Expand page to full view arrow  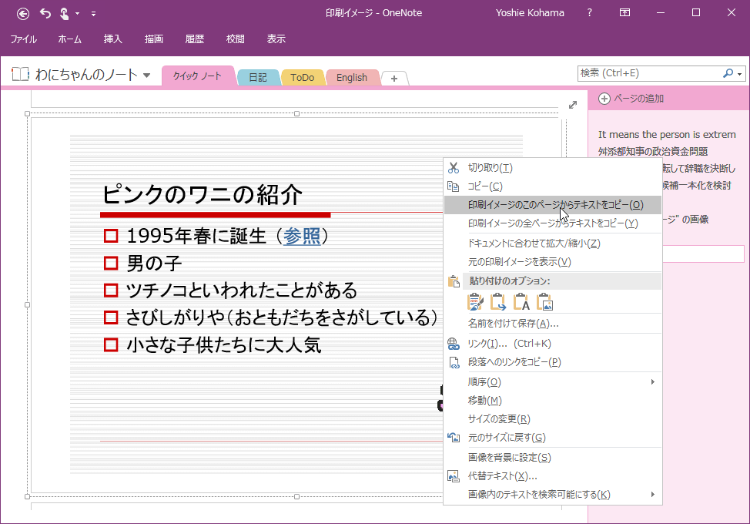573,105
